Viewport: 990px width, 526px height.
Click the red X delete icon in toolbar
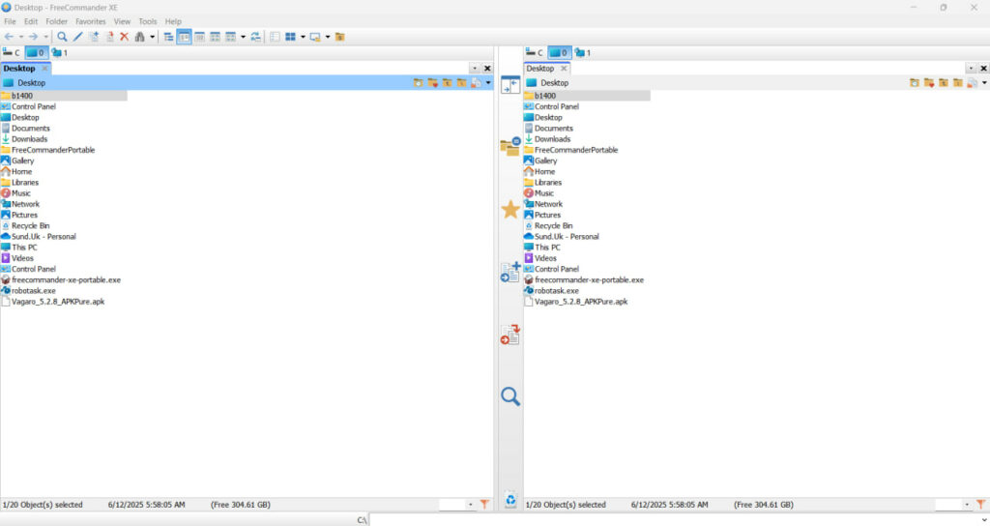click(125, 37)
